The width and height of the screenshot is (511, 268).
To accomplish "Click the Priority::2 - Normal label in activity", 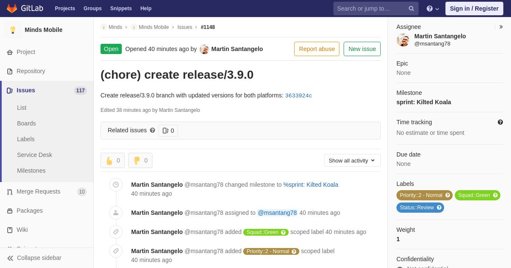I will click(271, 251).
